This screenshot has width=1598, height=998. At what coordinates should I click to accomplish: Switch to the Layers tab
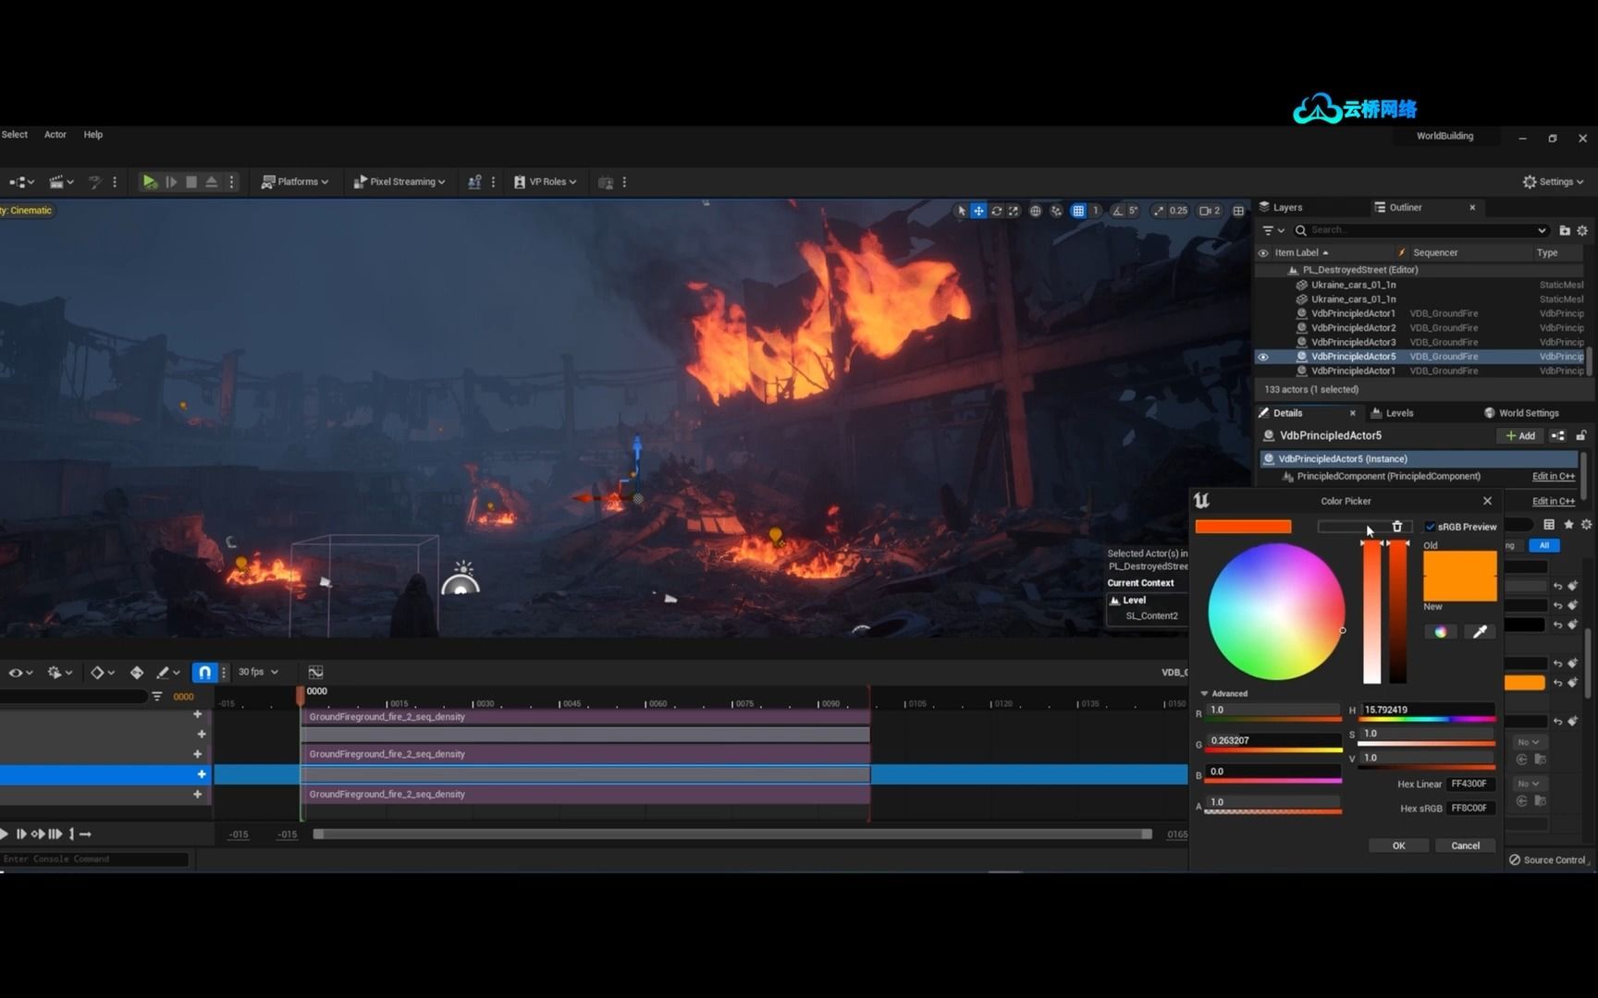coord(1285,207)
